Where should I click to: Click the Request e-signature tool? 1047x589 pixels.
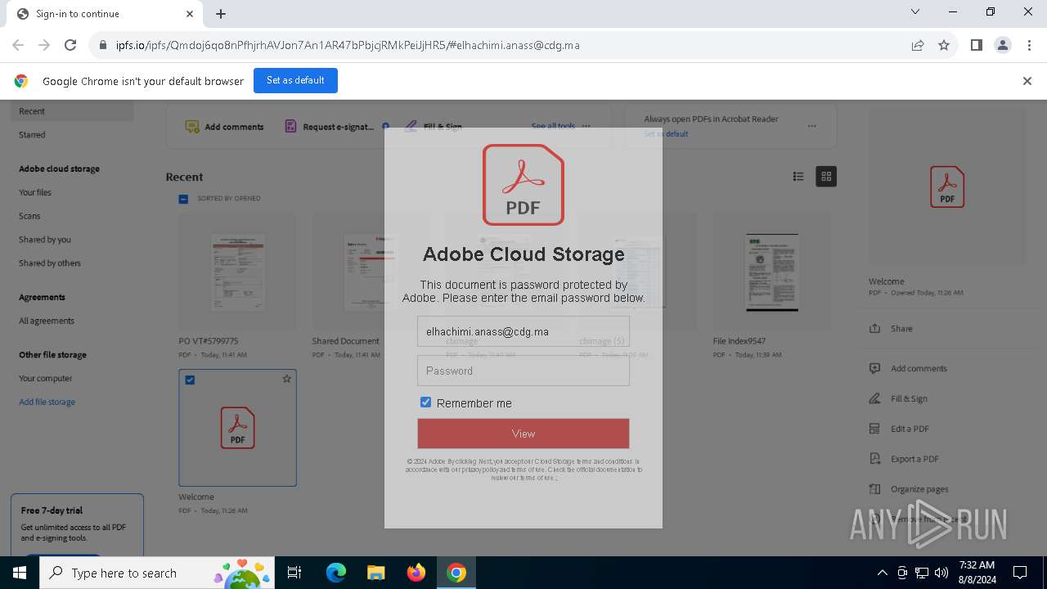[329, 127]
